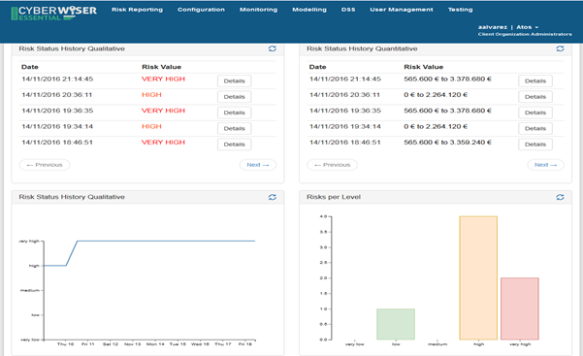
Task: Click the orange 'high' bar in Risks per Level
Action: click(478, 277)
